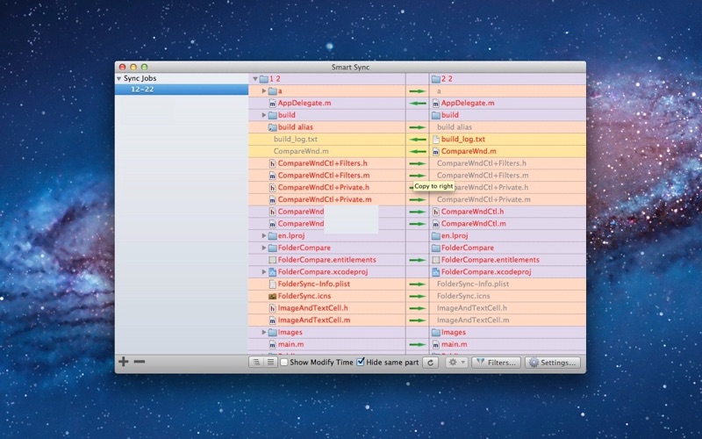The image size is (702, 439).
Task: Collapse the Sync Jobs group
Action: click(119, 78)
